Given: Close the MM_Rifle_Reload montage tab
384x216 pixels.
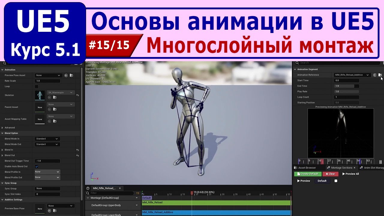Looking at the screenshot, I should [x=120, y=188].
